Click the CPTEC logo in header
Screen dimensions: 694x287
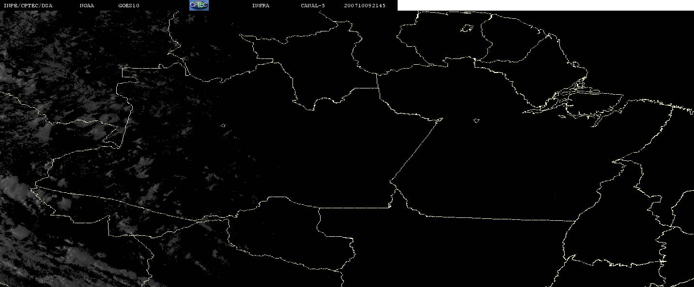click(x=199, y=5)
